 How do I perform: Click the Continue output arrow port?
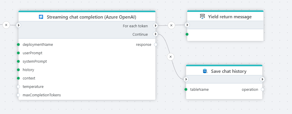tap(155, 34)
